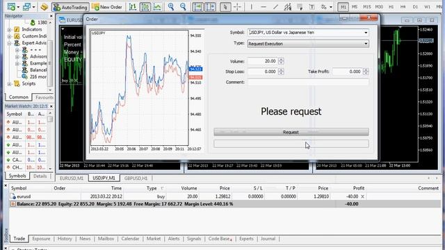
Task: Toggle the AutoTrading button
Action: pyautogui.click(x=71, y=7)
